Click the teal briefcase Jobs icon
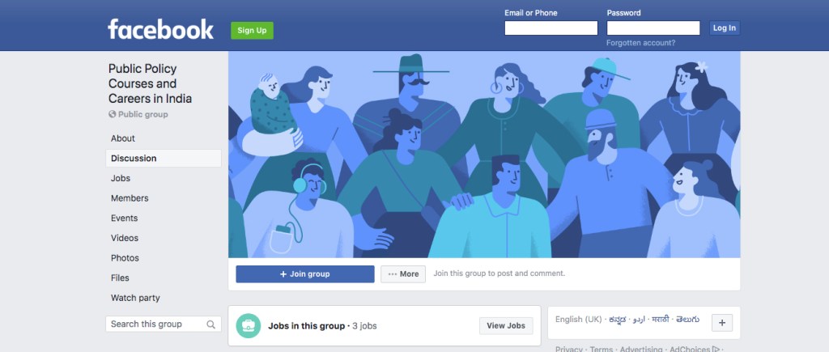This screenshot has height=352, width=829. [x=248, y=325]
